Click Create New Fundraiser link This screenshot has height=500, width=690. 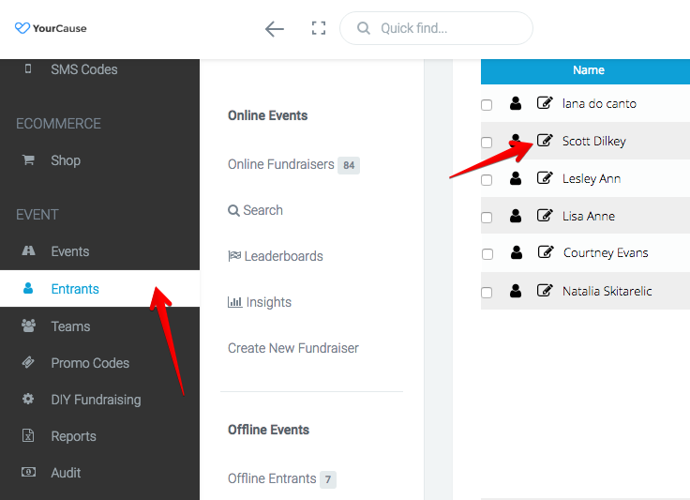pos(293,348)
